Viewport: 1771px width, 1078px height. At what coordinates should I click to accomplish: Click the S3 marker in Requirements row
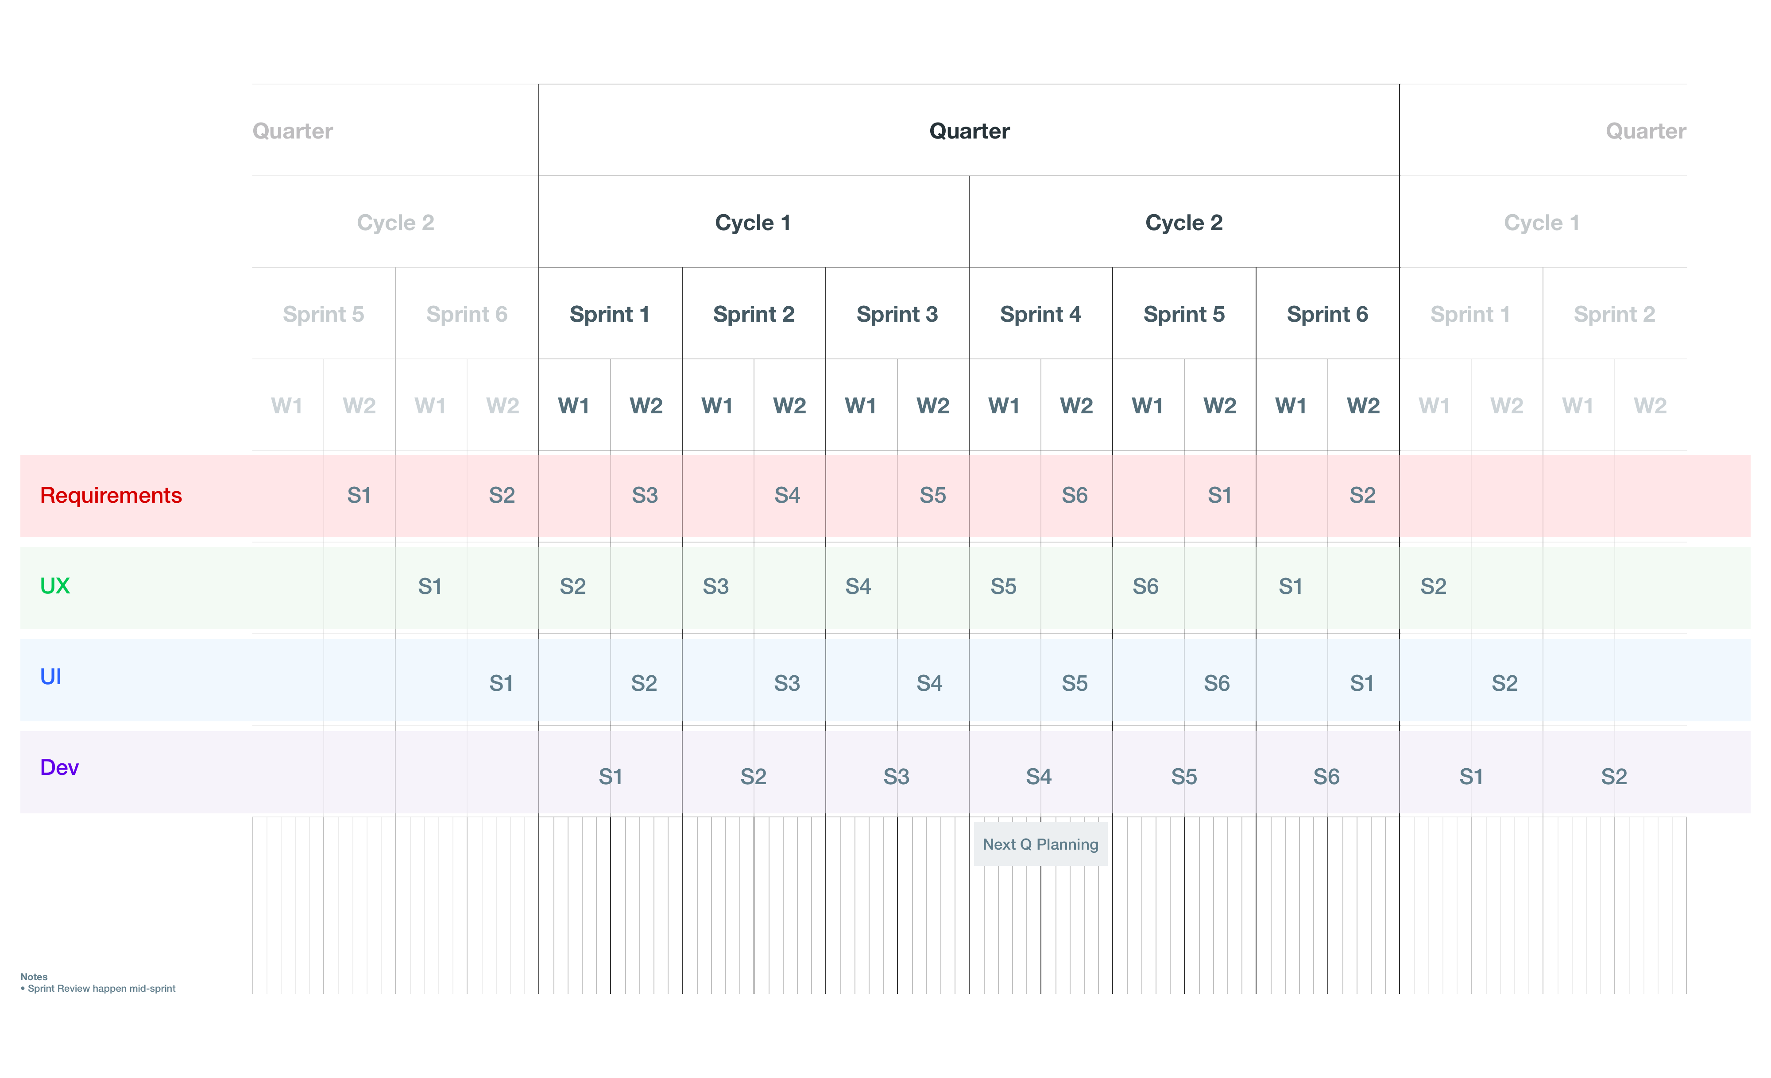[x=645, y=496]
